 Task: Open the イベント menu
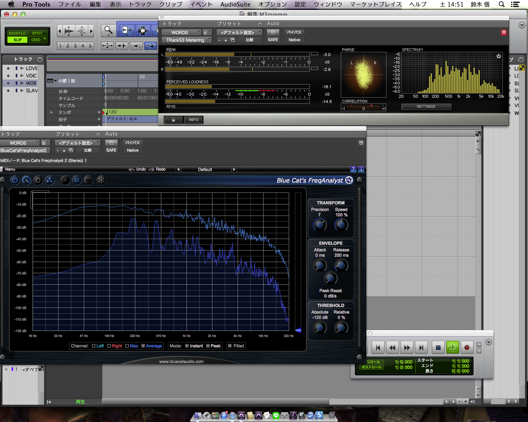click(201, 5)
